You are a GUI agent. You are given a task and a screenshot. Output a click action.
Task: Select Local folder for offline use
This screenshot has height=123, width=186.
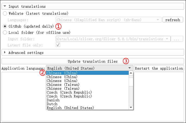5,32
